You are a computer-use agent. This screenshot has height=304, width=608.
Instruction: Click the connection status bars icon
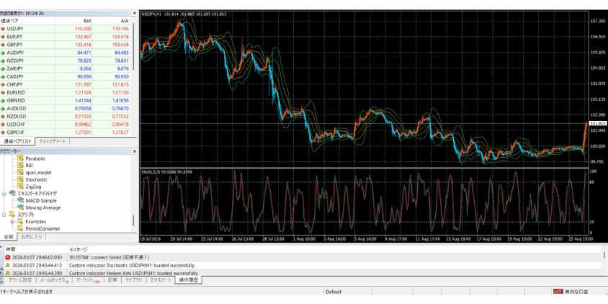coord(556,292)
